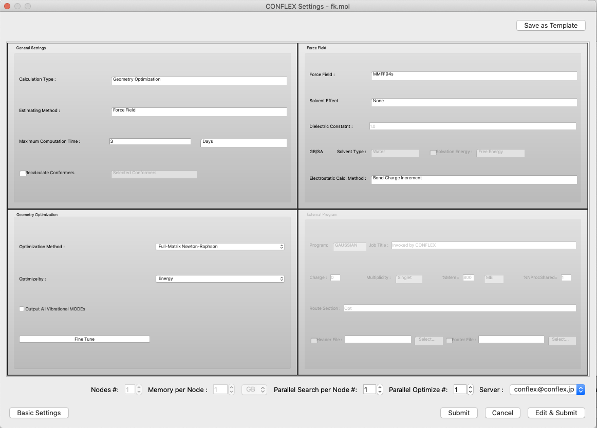
Task: Change the time units from Days
Action: [244, 143]
